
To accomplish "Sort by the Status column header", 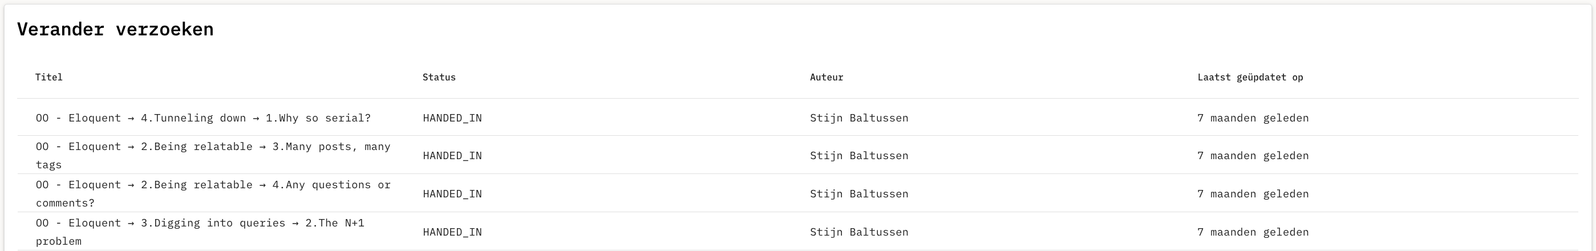I will click(x=439, y=78).
